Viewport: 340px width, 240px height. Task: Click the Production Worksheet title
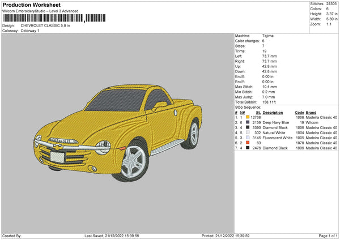31,5
